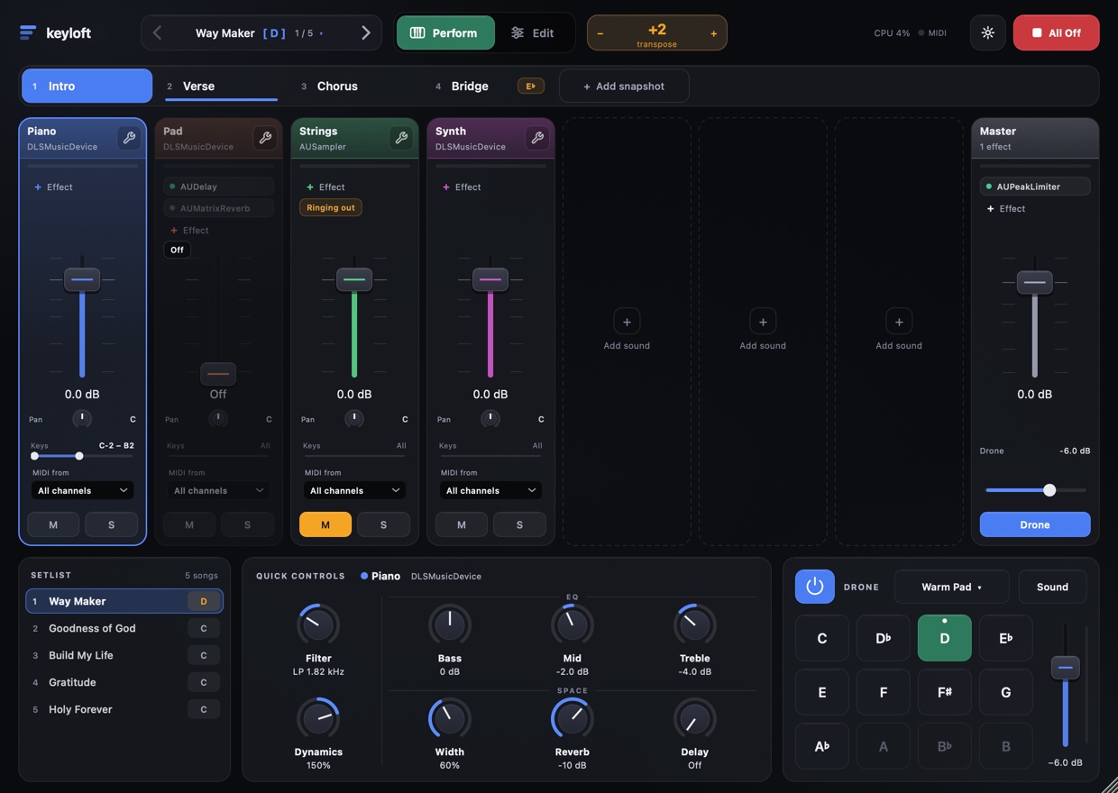Go to previous song arrow
1118x793 pixels.
tap(158, 33)
